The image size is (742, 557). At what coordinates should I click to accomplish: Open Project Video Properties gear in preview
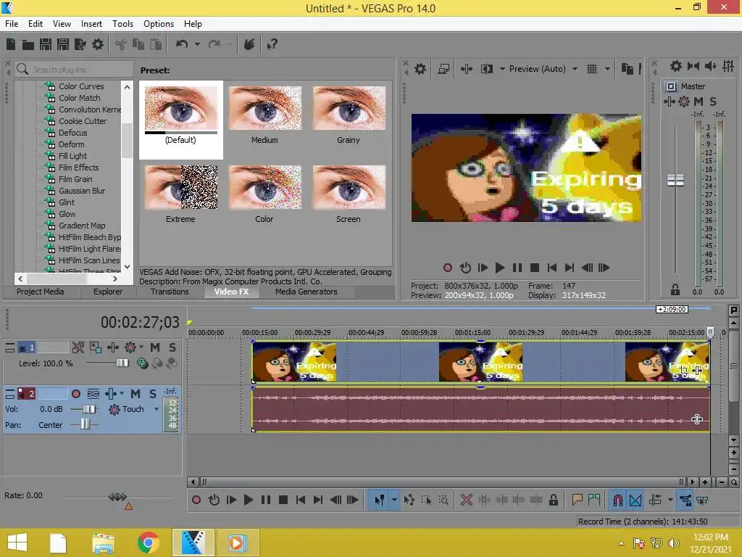click(420, 69)
